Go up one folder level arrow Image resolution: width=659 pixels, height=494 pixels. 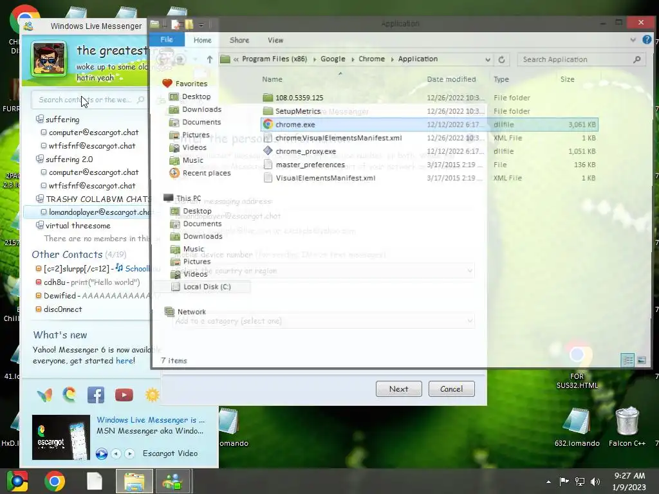coord(209,59)
